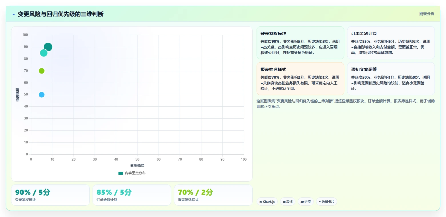Click the Chart.js tag chip
446x217 pixels.
[x=267, y=202]
